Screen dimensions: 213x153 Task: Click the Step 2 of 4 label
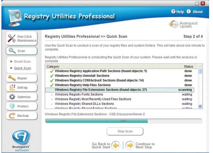(193, 36)
